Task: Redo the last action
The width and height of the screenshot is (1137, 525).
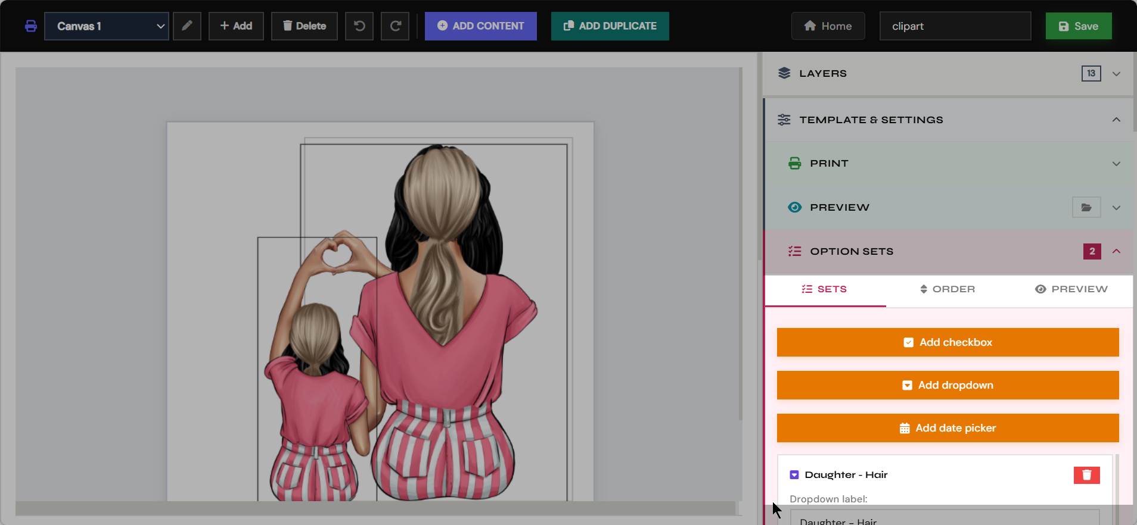Action: [x=395, y=26]
